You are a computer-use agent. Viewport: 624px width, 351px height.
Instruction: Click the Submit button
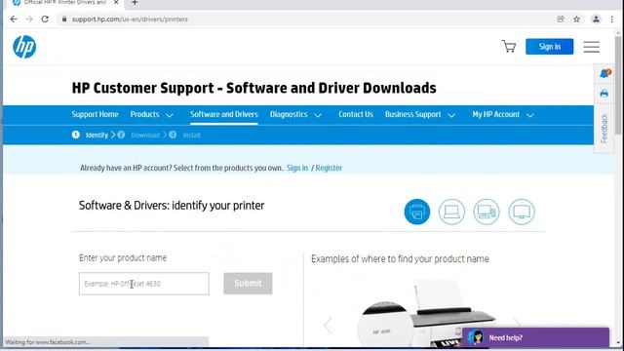click(248, 284)
